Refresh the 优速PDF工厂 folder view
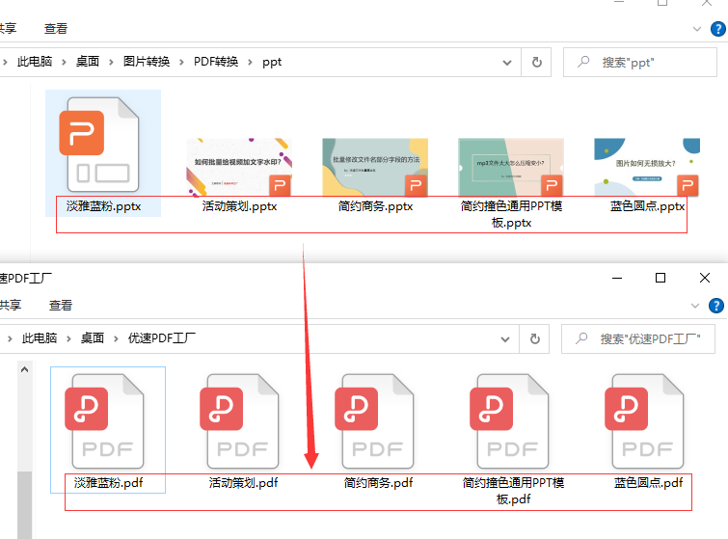 tap(536, 338)
